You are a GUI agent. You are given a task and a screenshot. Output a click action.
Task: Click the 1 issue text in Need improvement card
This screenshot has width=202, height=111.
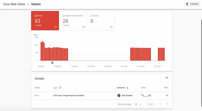(x=66, y=25)
